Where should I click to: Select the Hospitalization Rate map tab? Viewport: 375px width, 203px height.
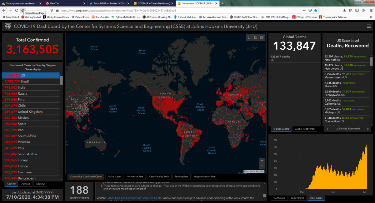click(205, 177)
